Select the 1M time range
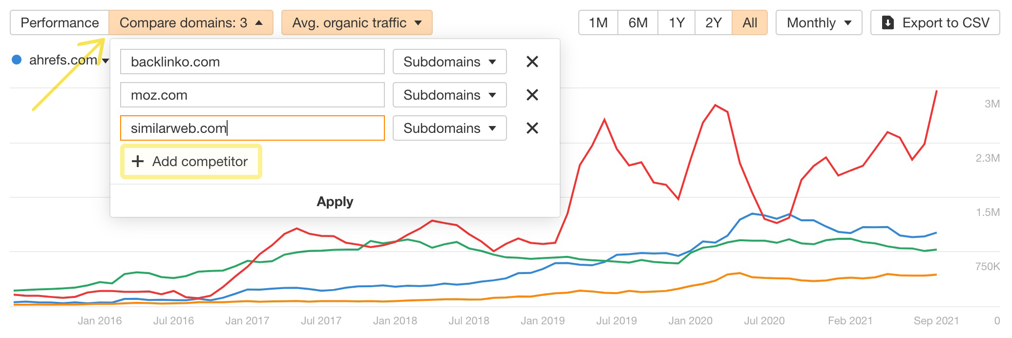The image size is (1012, 338). pyautogui.click(x=598, y=23)
